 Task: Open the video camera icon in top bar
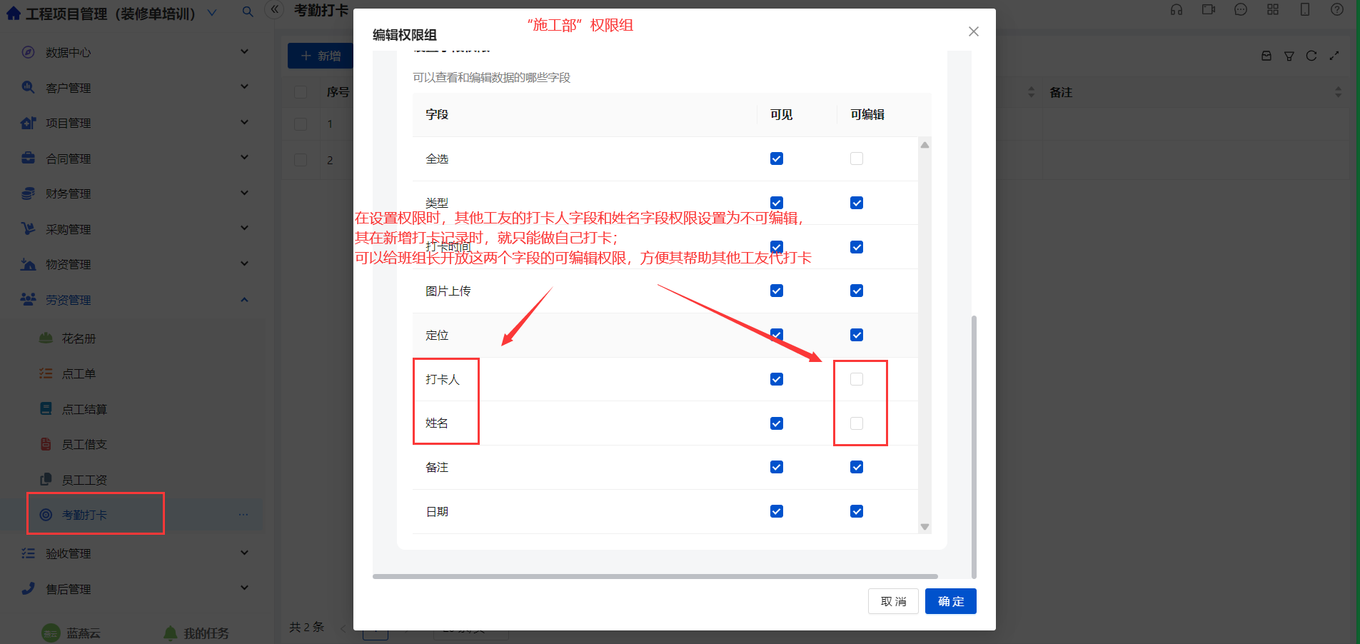(1209, 9)
